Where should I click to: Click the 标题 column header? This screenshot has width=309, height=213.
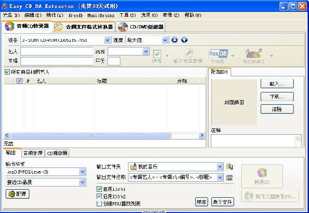coord(131,81)
